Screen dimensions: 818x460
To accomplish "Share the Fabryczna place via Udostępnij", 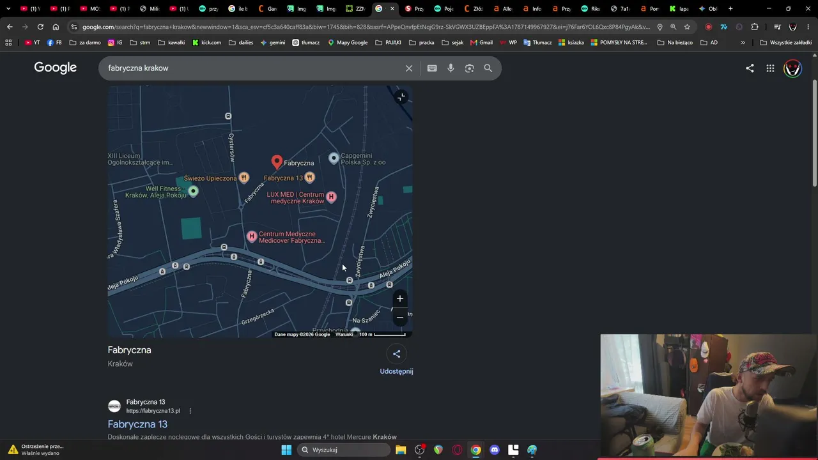I will [x=396, y=361].
